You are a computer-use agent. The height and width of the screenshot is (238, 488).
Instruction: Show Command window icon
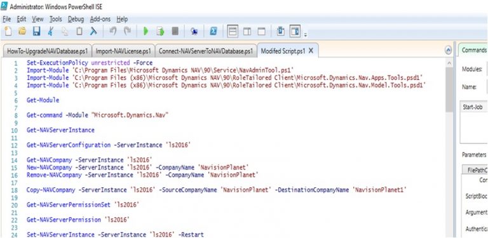[x=280, y=31]
